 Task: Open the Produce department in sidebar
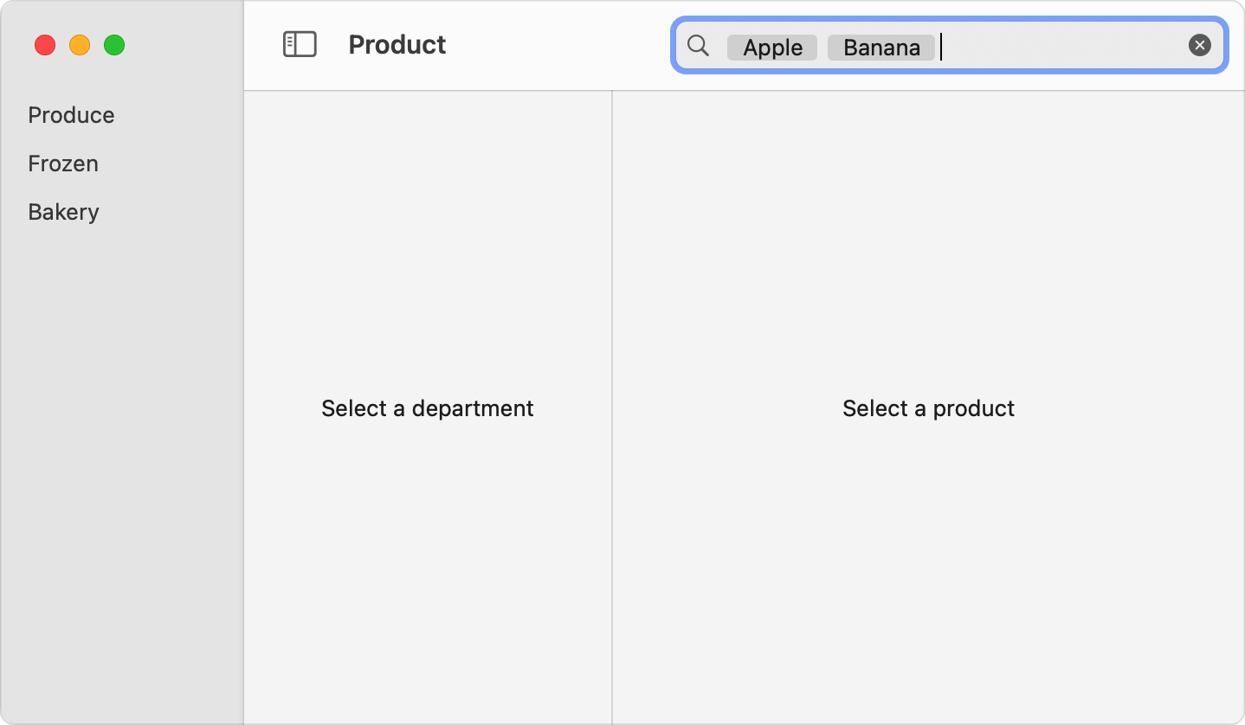click(71, 115)
